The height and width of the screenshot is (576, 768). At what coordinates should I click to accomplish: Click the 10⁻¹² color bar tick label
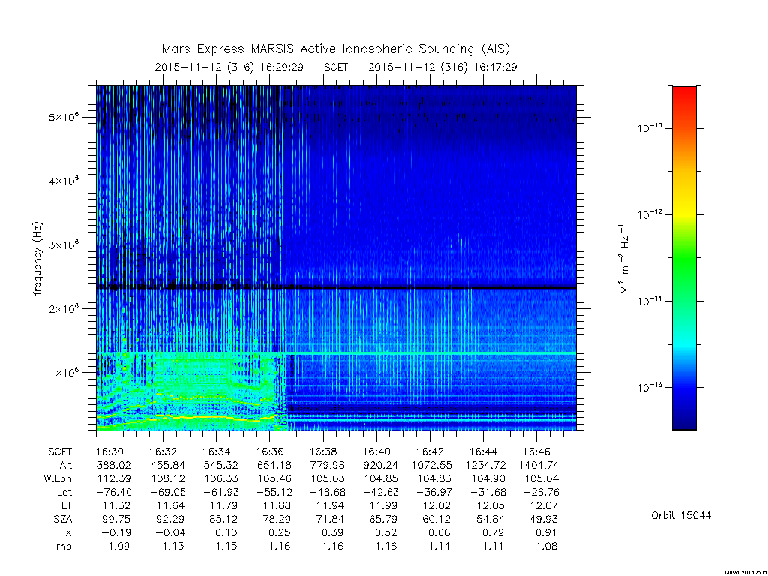pyautogui.click(x=649, y=214)
